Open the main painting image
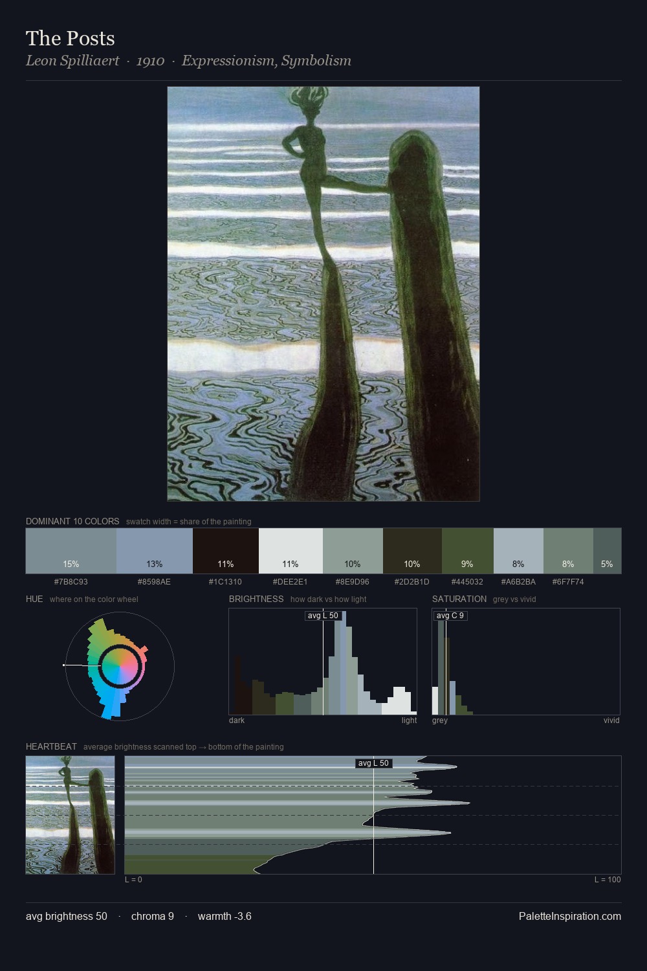 [323, 294]
